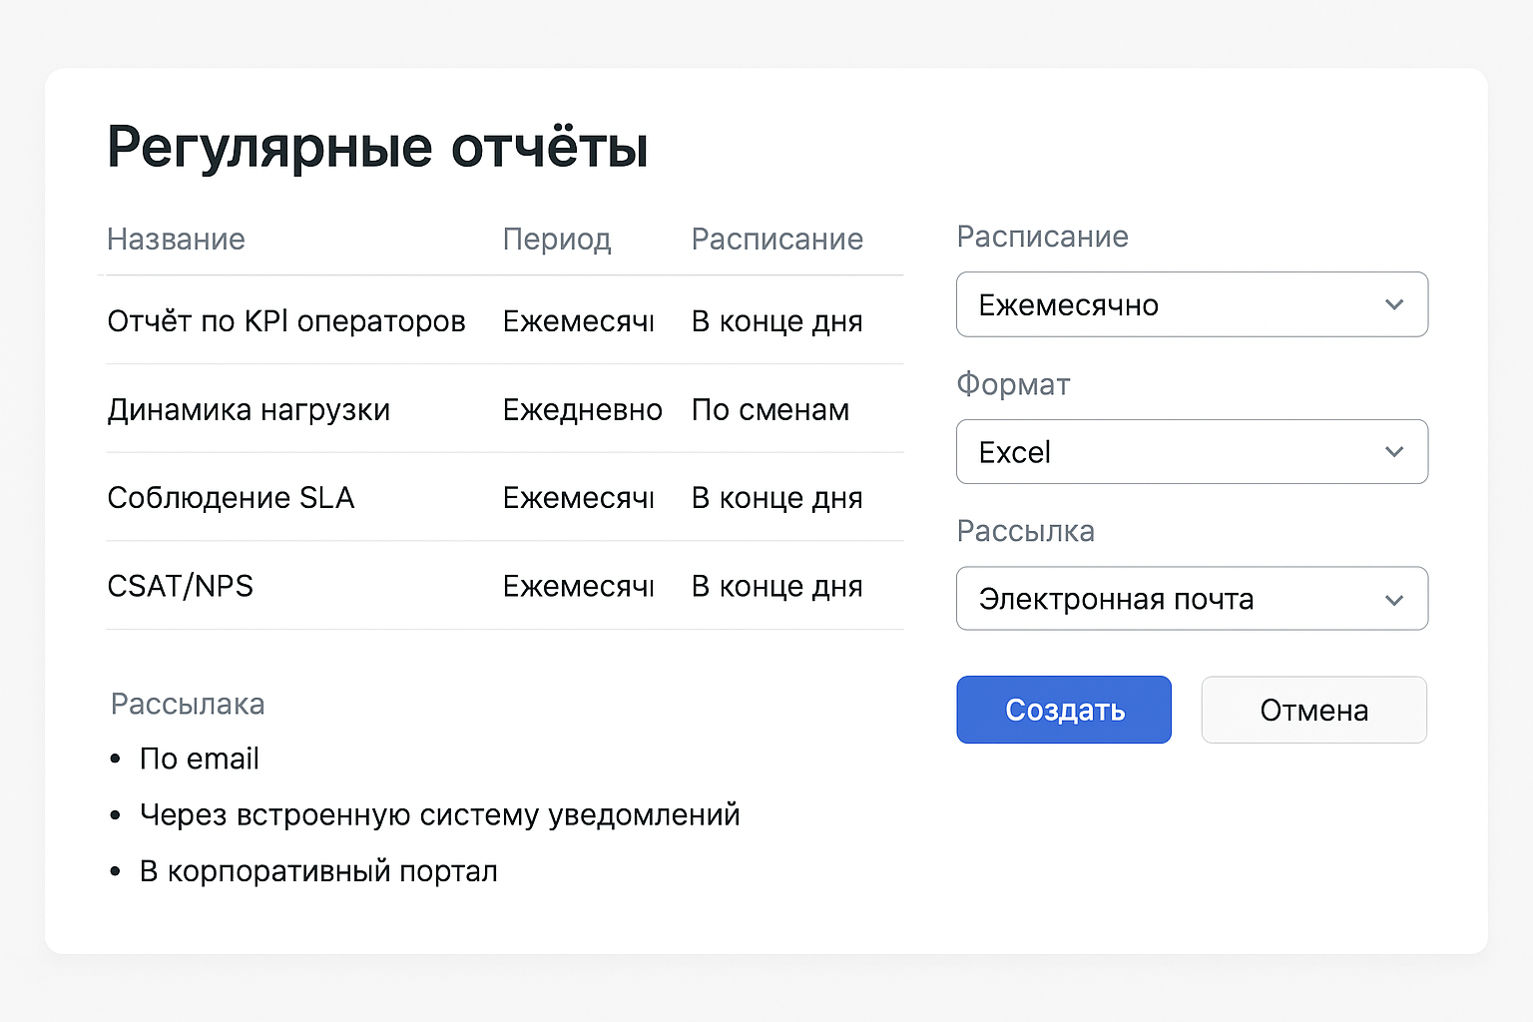Click the Формат field label
This screenshot has width=1533, height=1022.
point(1013,385)
